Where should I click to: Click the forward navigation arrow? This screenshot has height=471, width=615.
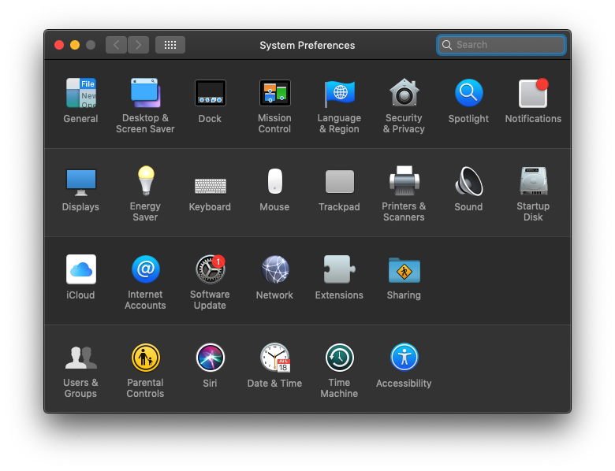tap(138, 45)
